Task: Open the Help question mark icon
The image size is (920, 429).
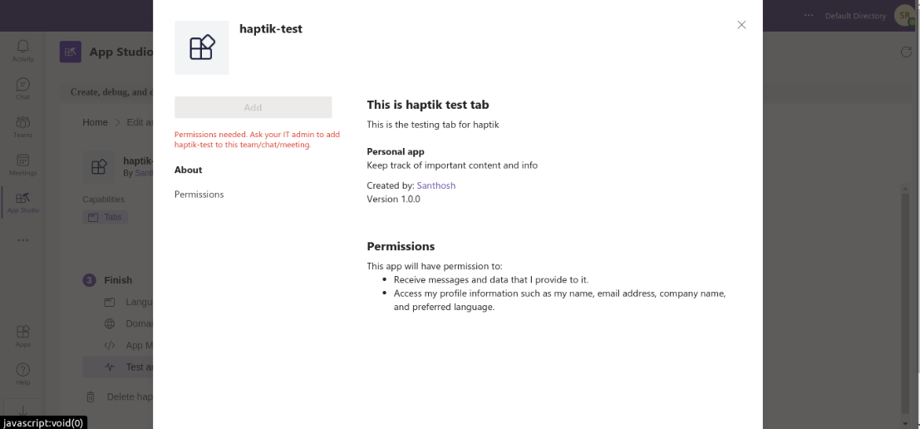Action: coord(23,374)
